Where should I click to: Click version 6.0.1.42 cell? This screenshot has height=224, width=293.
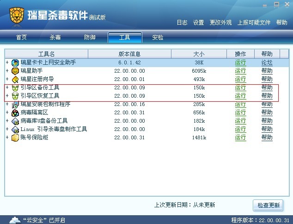pyautogui.click(x=129, y=62)
